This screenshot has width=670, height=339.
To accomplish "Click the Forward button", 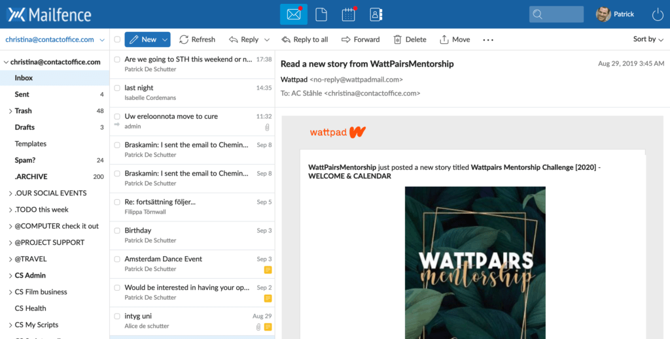I will [x=361, y=40].
